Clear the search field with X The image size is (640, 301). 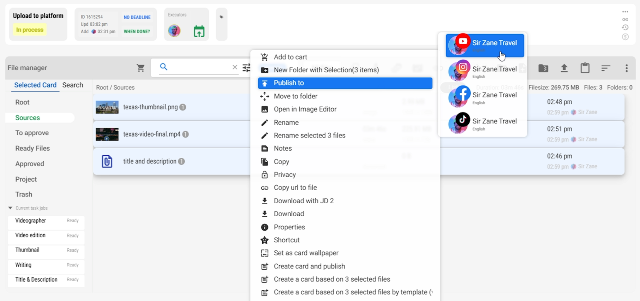235,67
